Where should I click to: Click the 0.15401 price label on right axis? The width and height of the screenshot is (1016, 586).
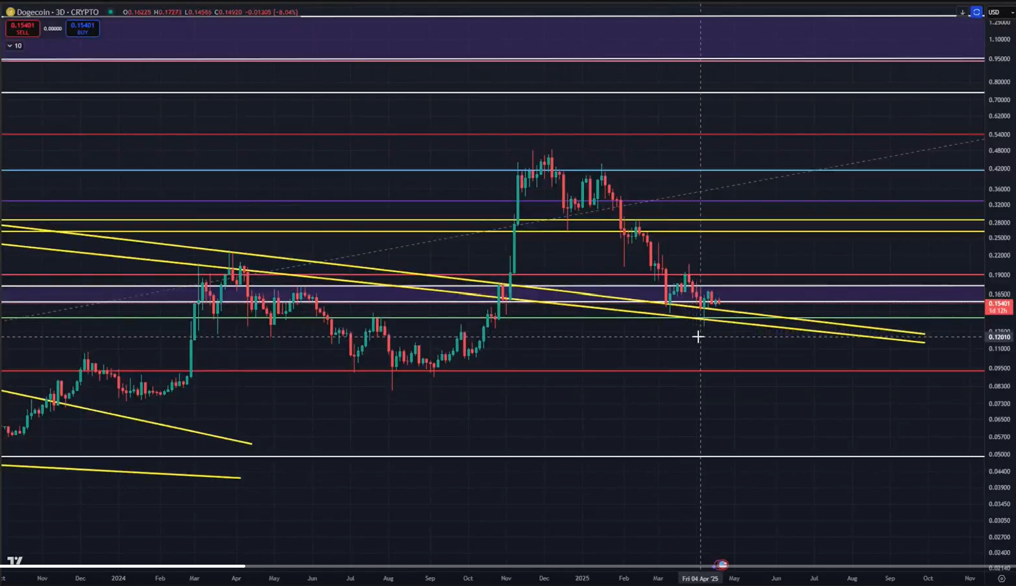999,303
